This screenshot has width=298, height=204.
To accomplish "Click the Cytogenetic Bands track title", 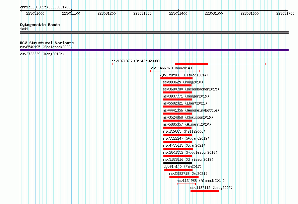I will coord(40,25).
